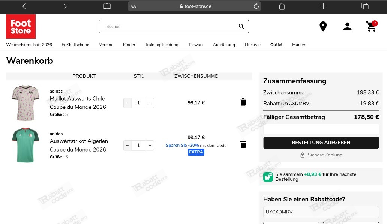Screen dimensions: 387x224
Task: Click the Rabatt -19,83 € value
Action: coord(368,103)
